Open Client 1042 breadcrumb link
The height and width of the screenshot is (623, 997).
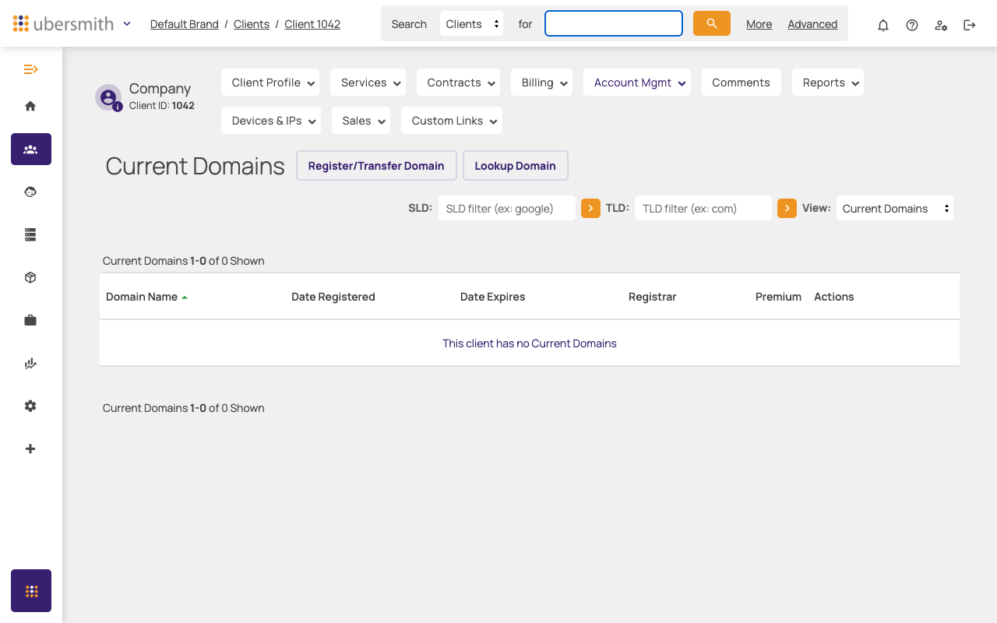pos(312,24)
